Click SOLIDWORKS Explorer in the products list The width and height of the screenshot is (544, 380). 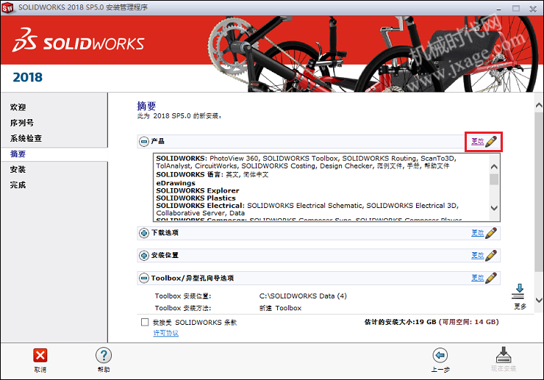pyautogui.click(x=198, y=190)
